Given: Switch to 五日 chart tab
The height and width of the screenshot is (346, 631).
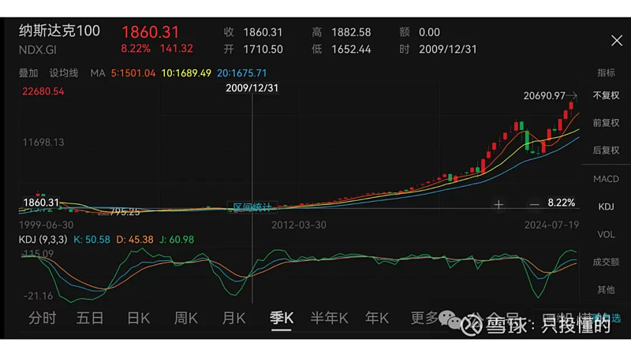Looking at the screenshot, I should (x=90, y=318).
